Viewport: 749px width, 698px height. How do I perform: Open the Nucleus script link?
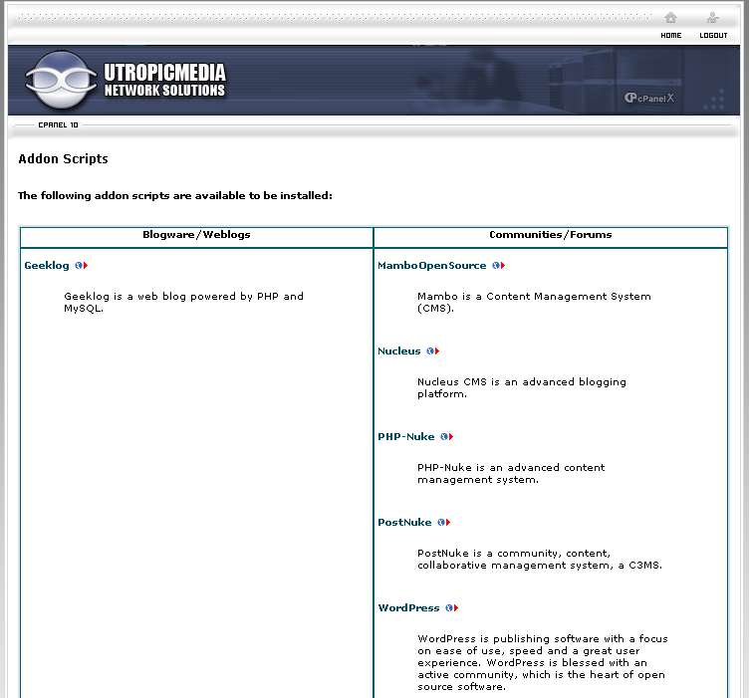399,350
